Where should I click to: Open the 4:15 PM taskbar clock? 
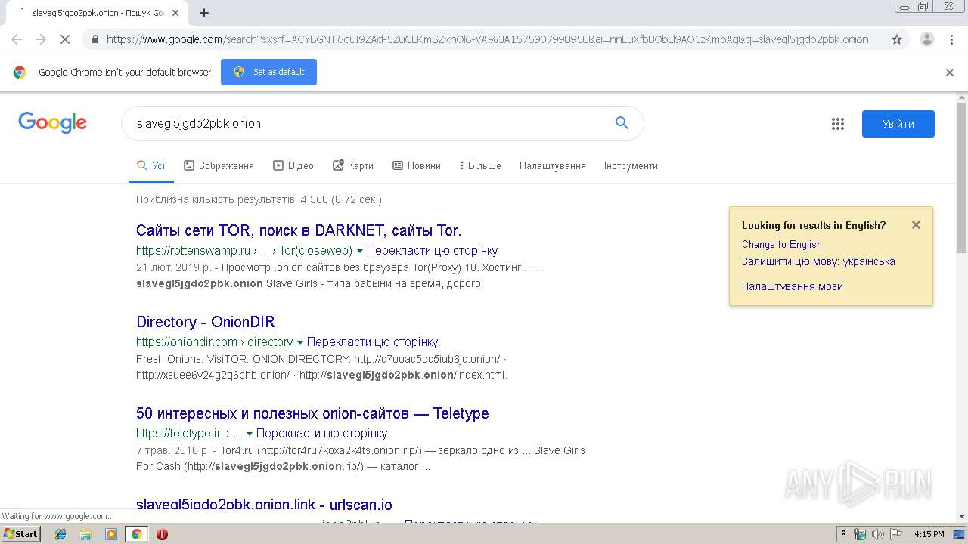[x=929, y=534]
